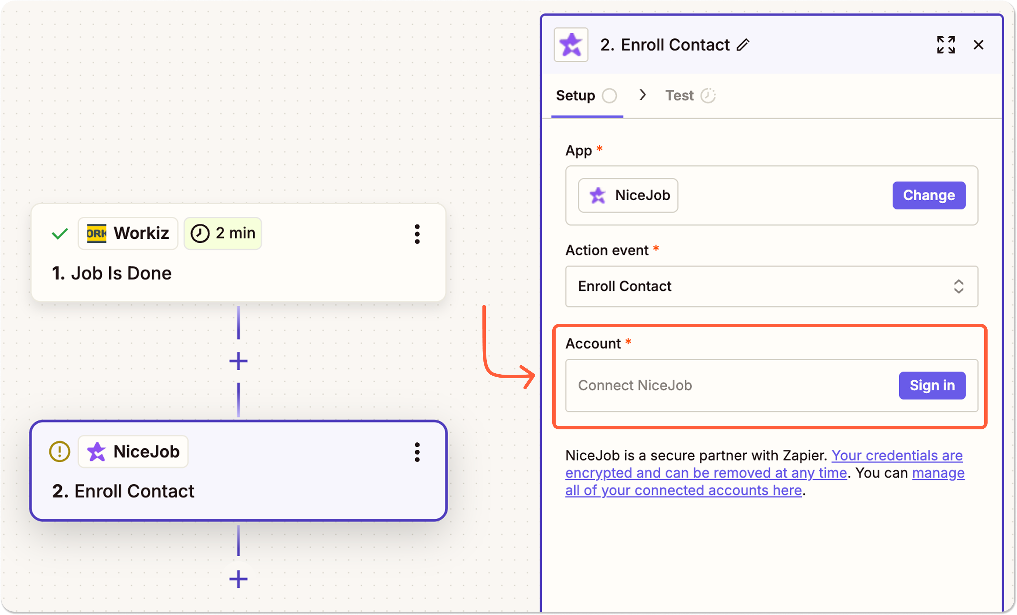
Task: Click the Change app button
Action: pos(929,195)
